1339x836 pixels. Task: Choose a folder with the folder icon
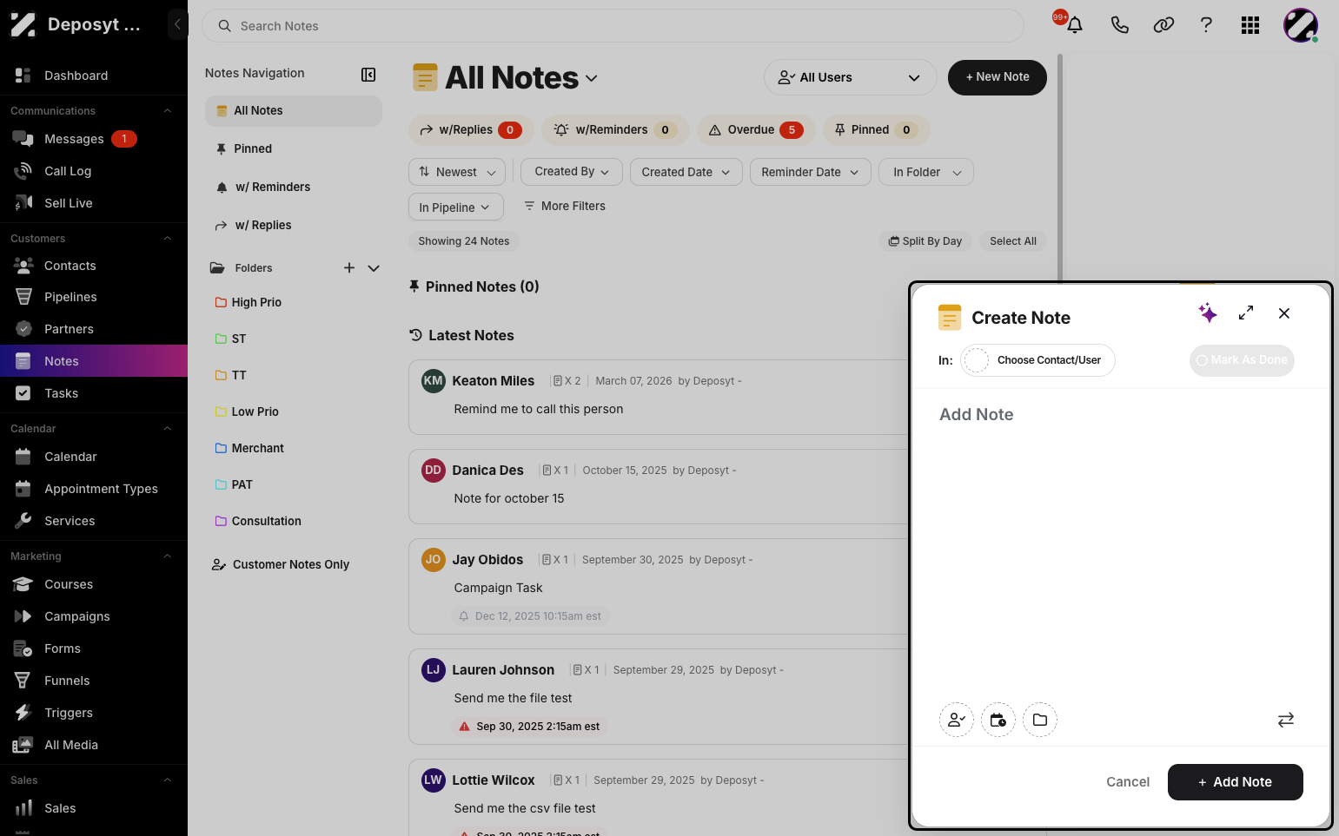pyautogui.click(x=1040, y=720)
